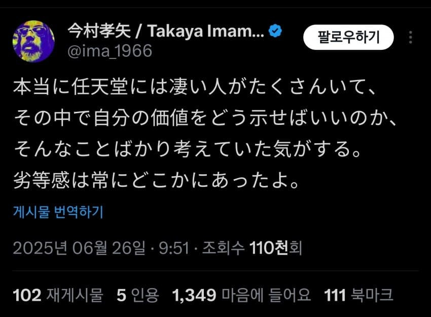Open the 5 인용 quotes list
This screenshot has width=431, height=317.
137,295
